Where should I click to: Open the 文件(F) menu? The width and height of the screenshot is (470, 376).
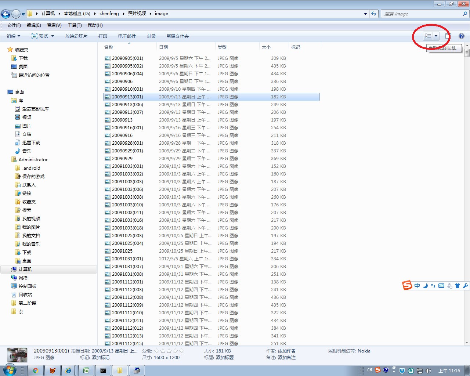point(14,25)
